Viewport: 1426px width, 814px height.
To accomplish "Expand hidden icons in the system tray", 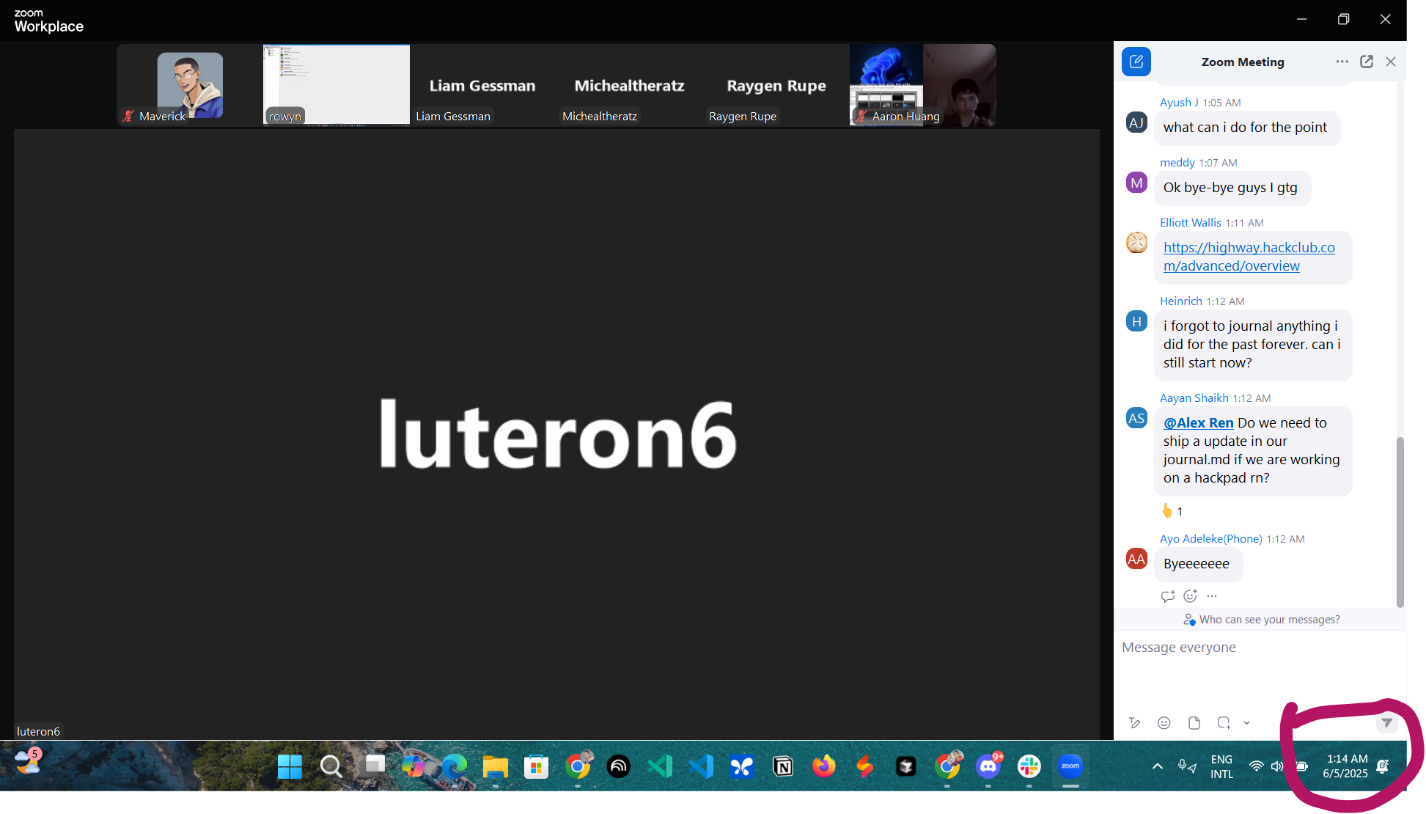I will click(1157, 766).
